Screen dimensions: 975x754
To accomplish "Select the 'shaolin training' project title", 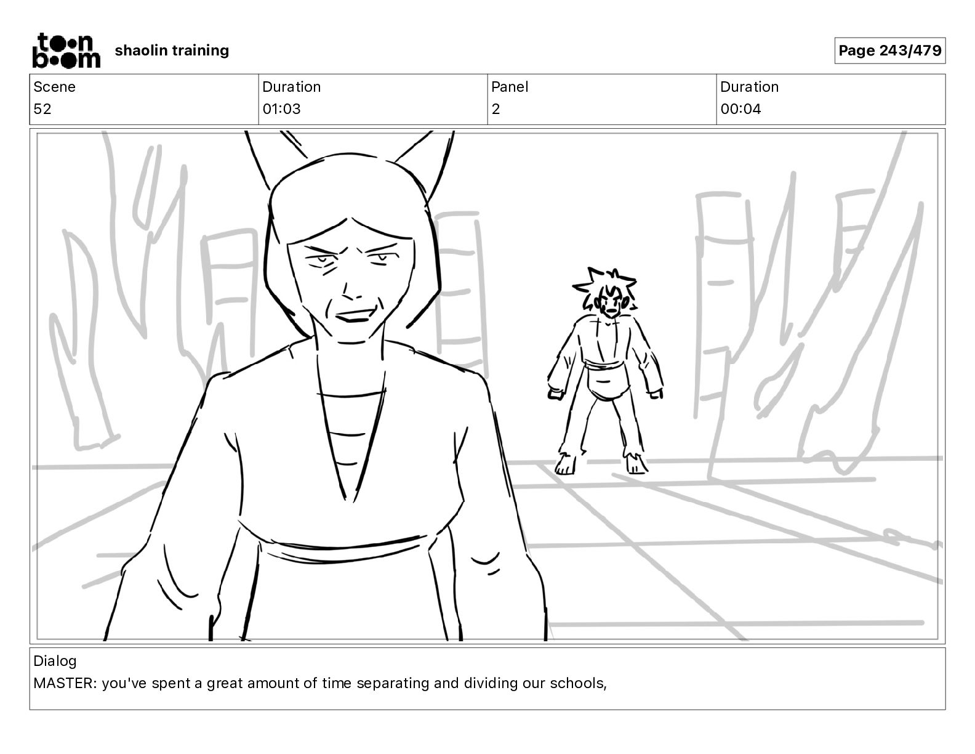I will (172, 51).
